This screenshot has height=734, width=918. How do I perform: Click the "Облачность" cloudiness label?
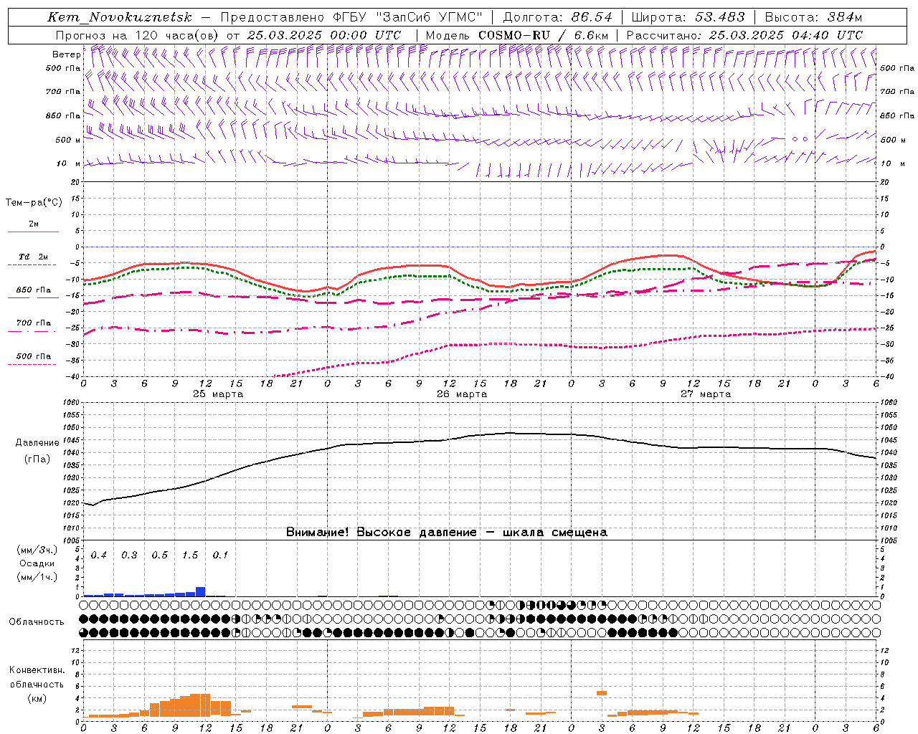(x=37, y=622)
